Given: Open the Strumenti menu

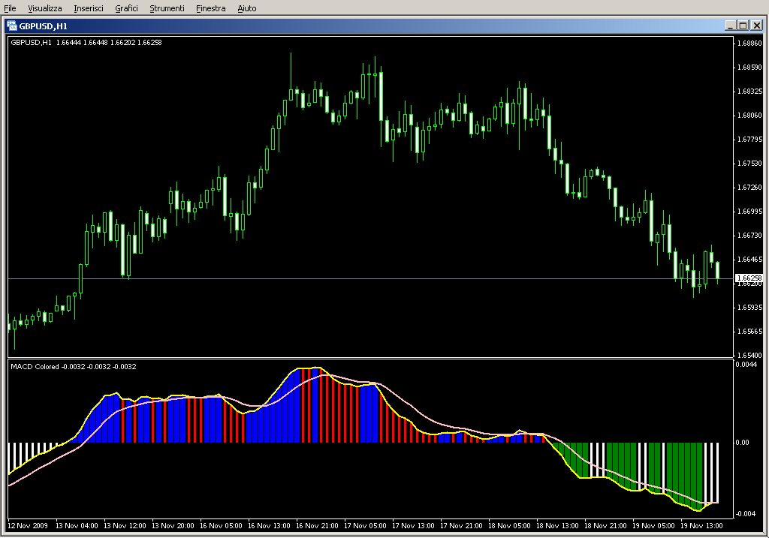Looking at the screenshot, I should [167, 8].
